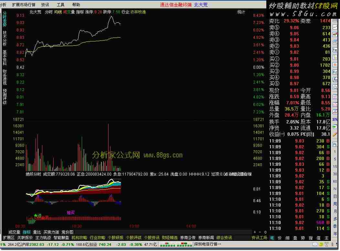The image size is (340, 251).
Task: Click the 沪深 index value 2382.63
Action: (37, 245)
